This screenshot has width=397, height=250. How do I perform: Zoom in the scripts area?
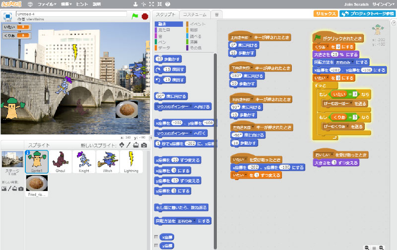(381, 248)
